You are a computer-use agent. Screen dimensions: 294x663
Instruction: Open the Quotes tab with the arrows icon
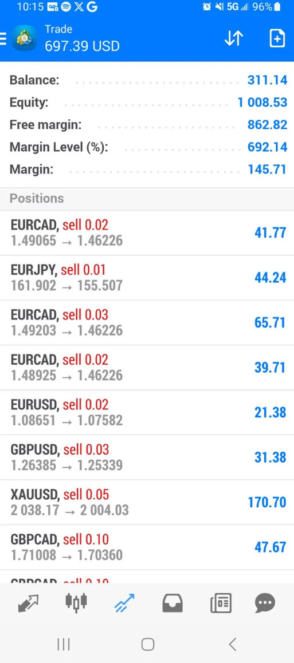tap(28, 603)
